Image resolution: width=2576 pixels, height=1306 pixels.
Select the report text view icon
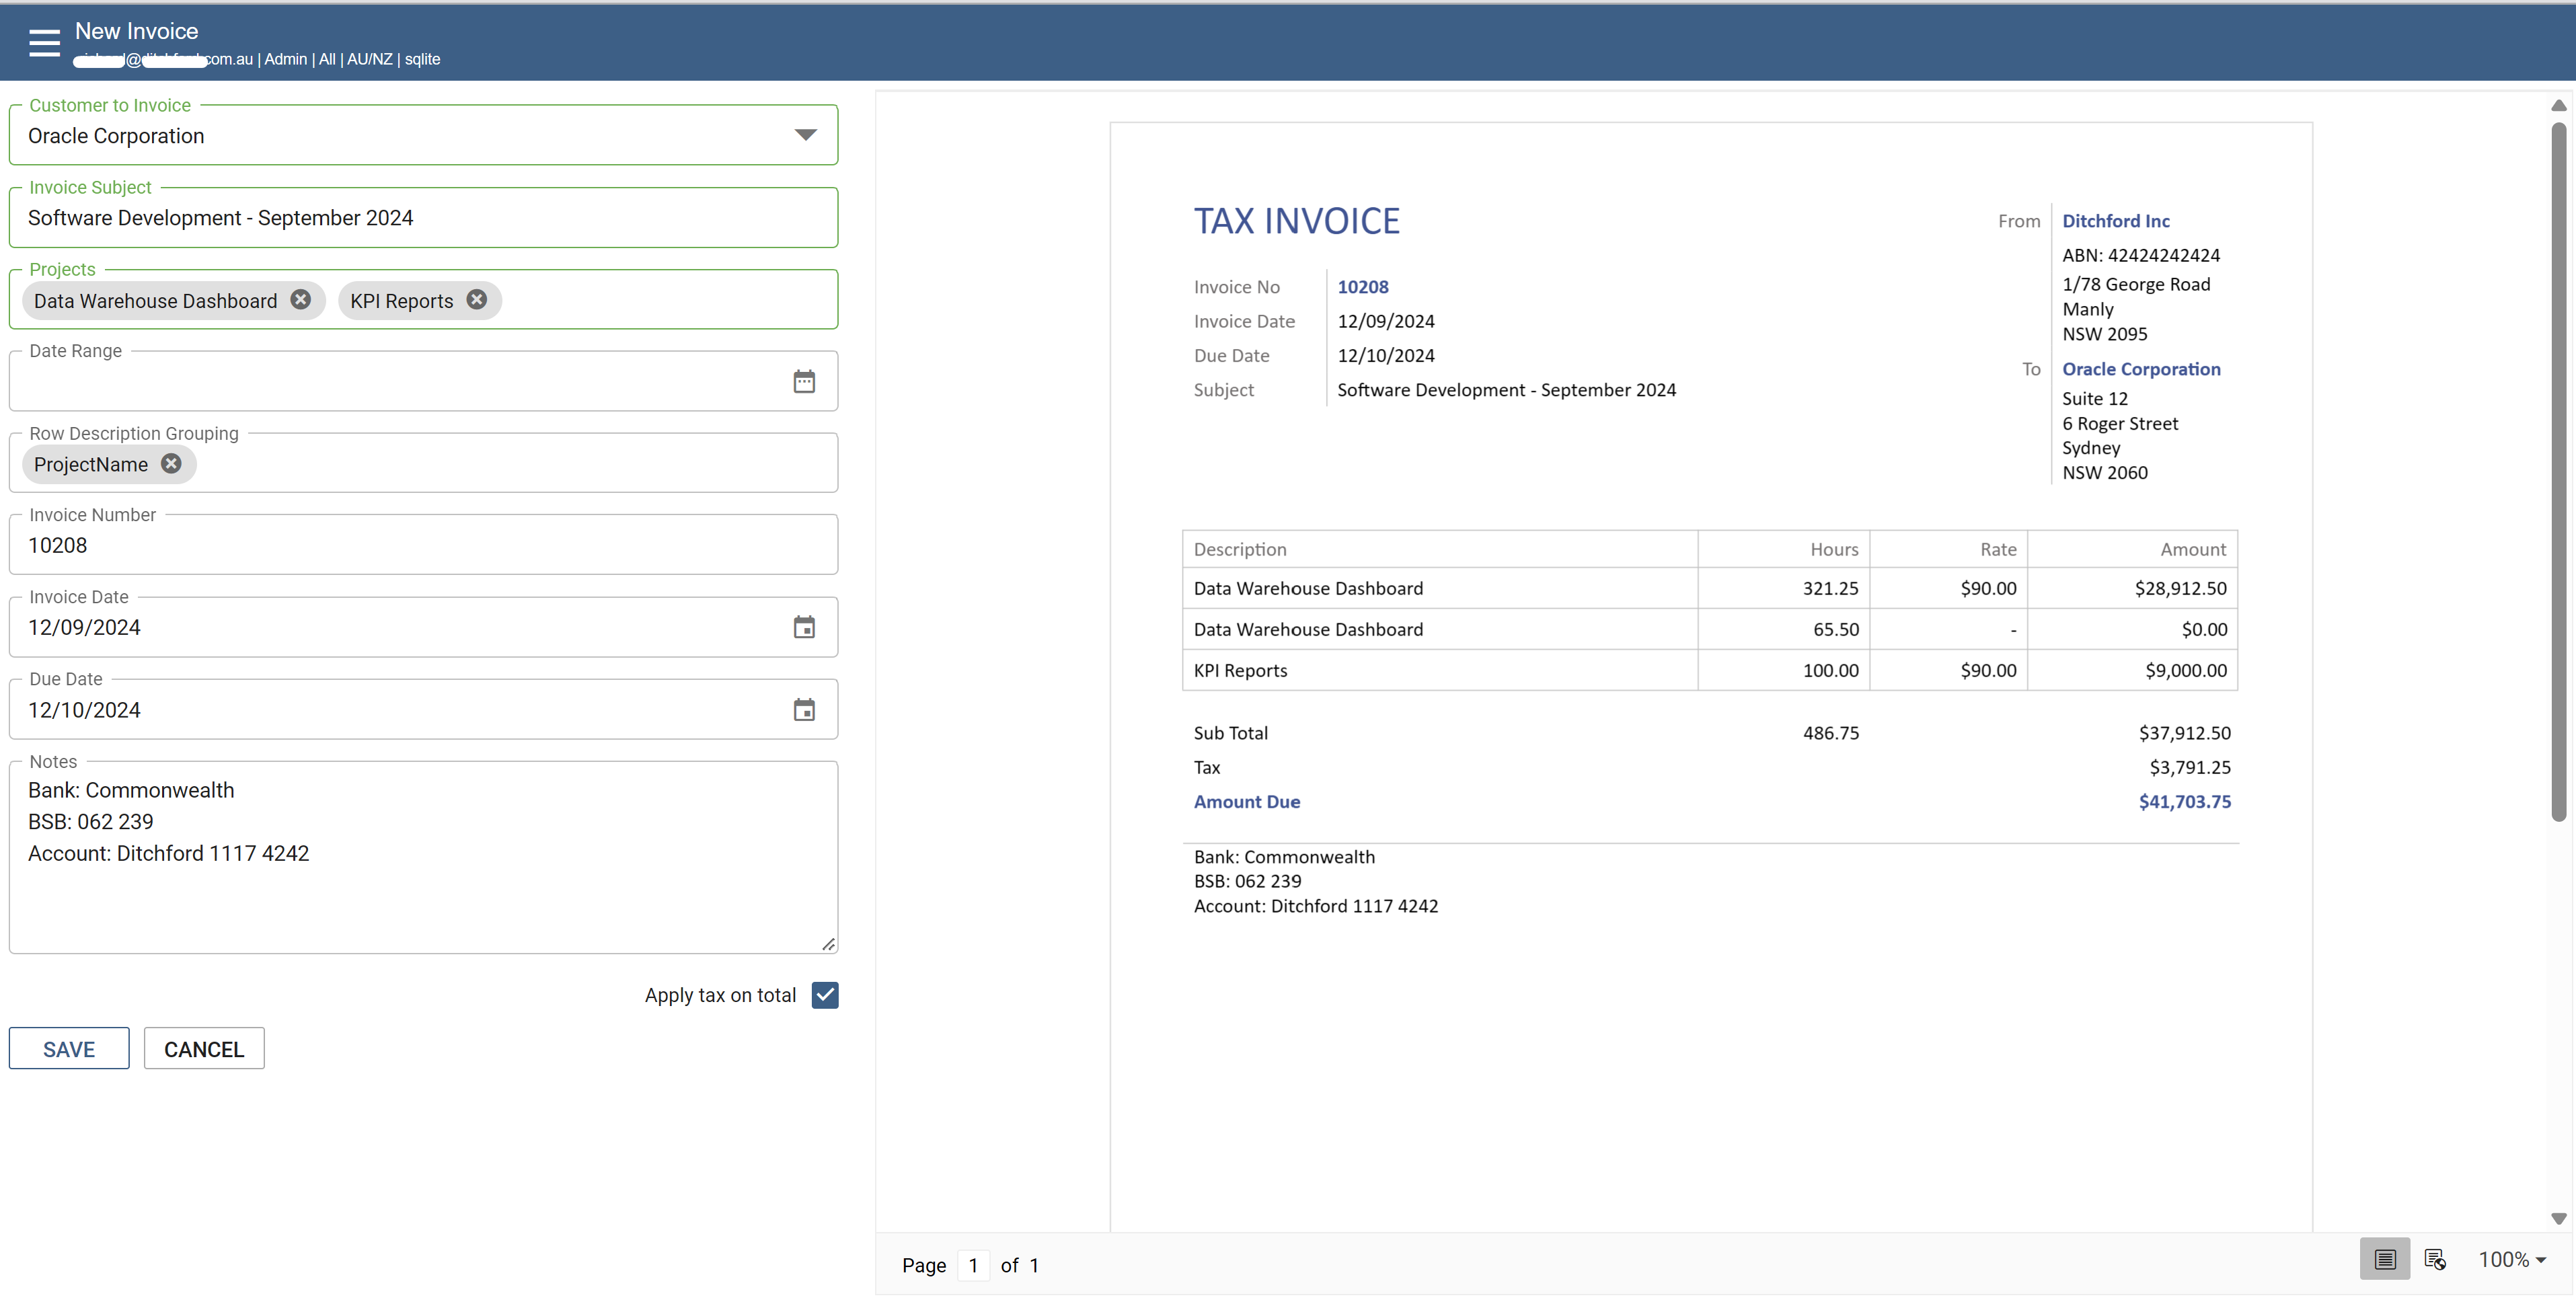[x=2385, y=1259]
